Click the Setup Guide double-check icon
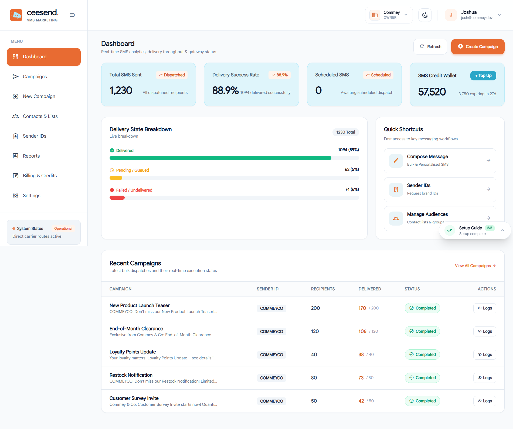The image size is (513, 429). tap(450, 230)
